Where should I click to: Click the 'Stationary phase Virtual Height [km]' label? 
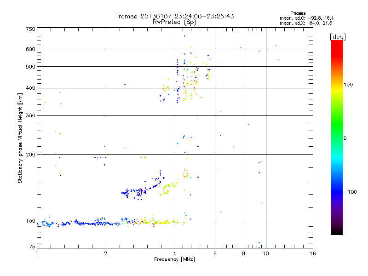(x=20, y=138)
